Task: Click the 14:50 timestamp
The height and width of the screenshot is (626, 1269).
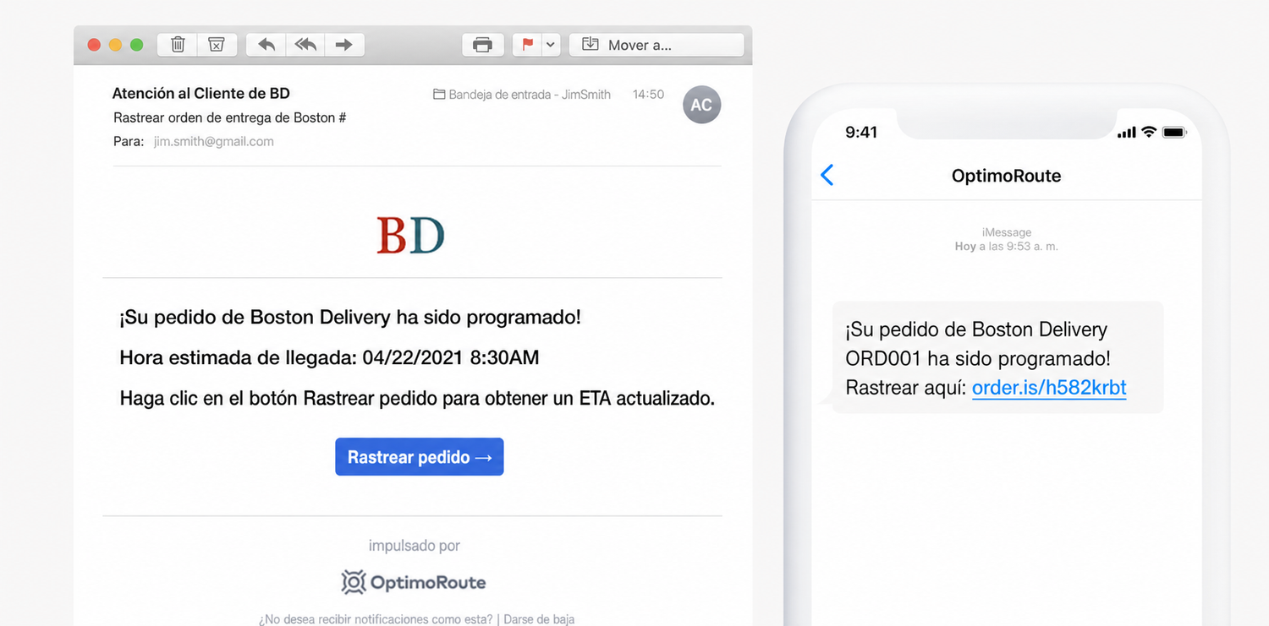Action: coord(648,95)
